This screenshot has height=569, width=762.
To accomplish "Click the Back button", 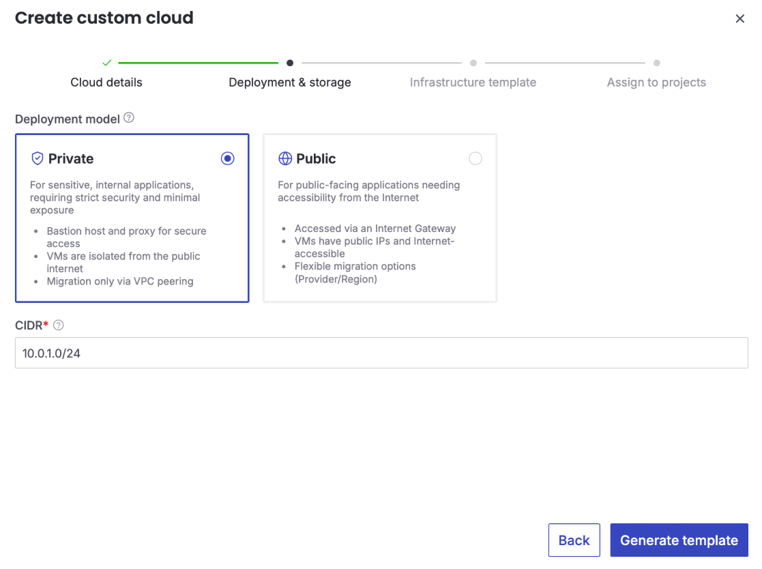I will click(x=574, y=540).
